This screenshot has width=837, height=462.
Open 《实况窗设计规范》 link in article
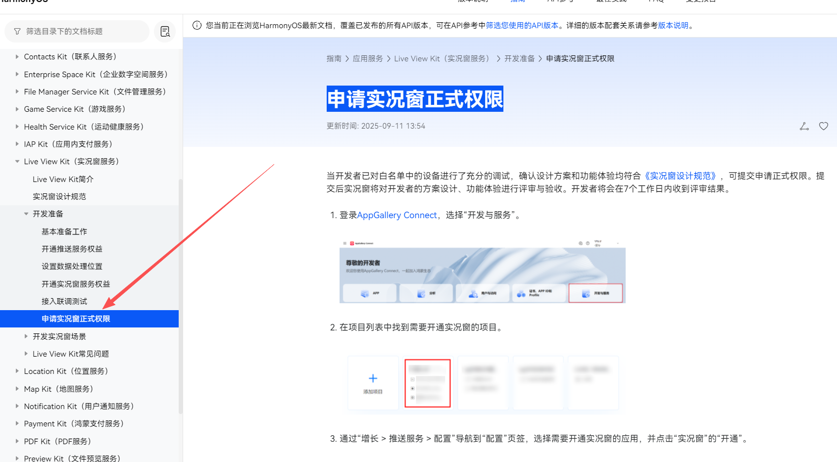[x=681, y=176]
